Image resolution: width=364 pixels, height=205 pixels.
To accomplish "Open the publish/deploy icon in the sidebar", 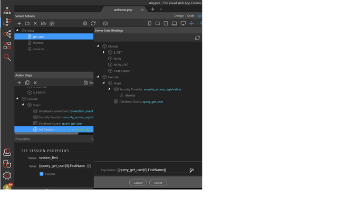I will tap(7, 152).
